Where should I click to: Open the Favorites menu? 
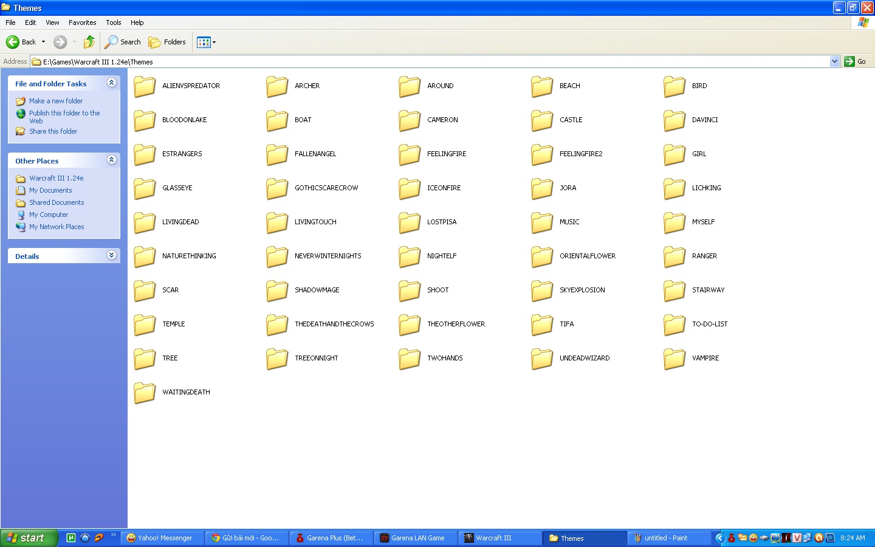[x=83, y=22]
